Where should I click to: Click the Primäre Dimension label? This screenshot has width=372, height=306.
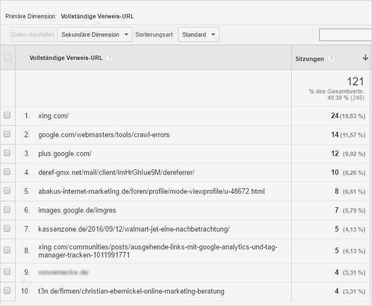click(x=31, y=16)
